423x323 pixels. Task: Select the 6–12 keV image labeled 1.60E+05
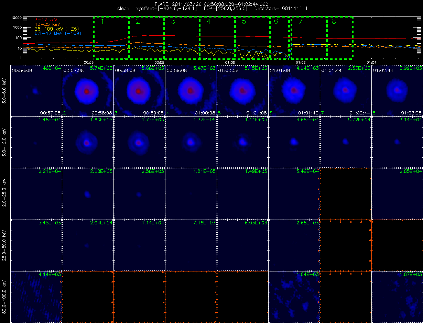[x=88, y=142]
